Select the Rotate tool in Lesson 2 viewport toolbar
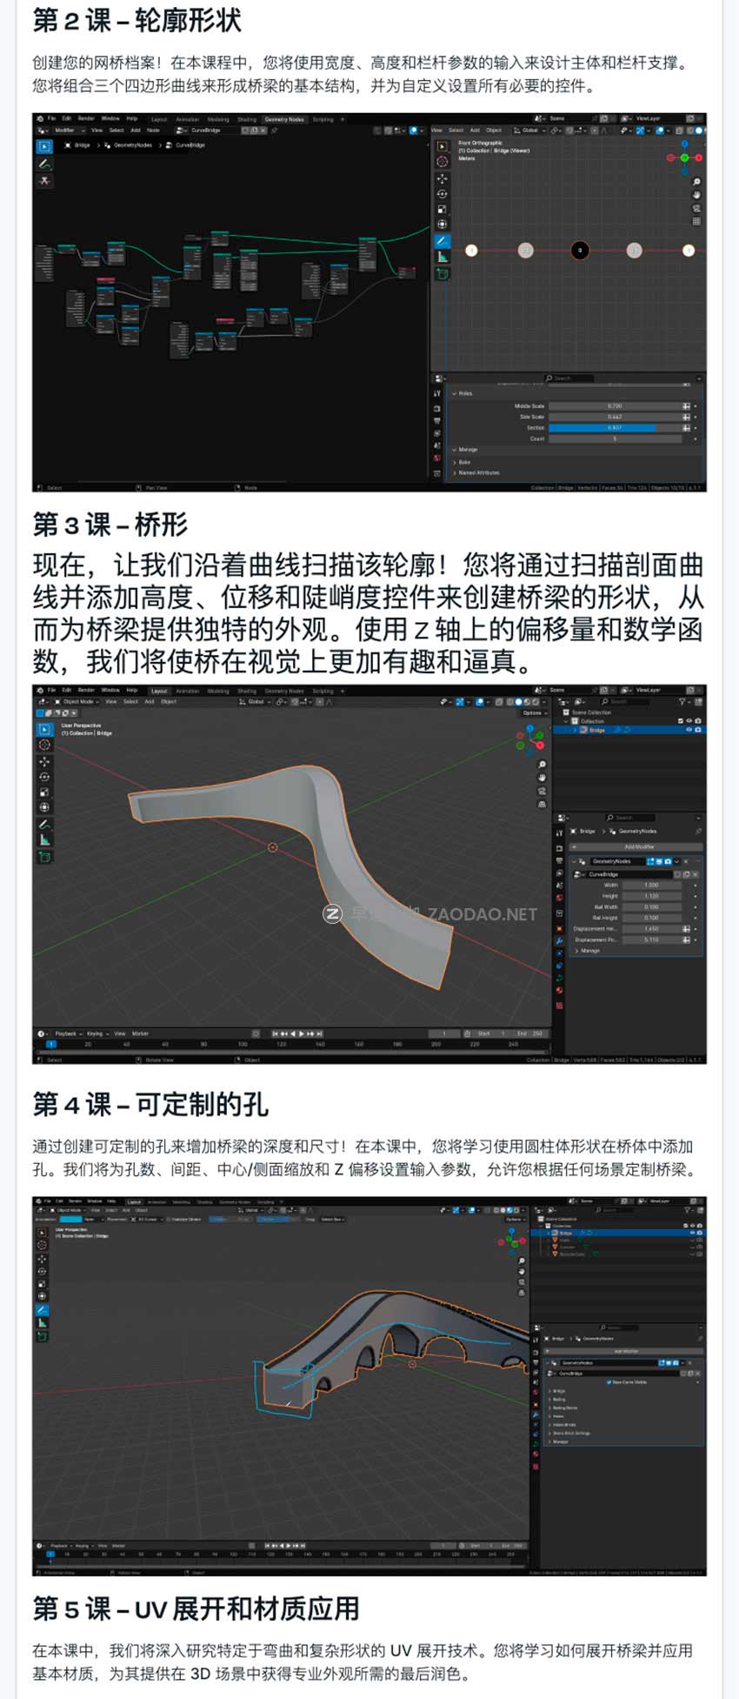 442,194
